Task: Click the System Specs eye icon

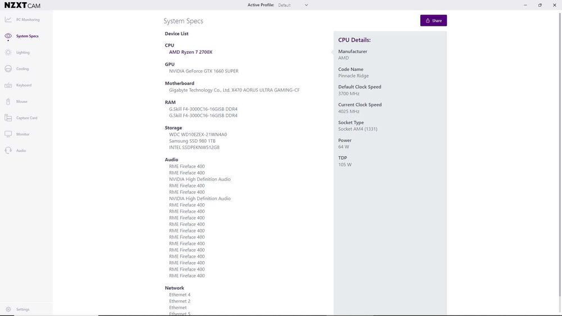Action: click(x=8, y=36)
